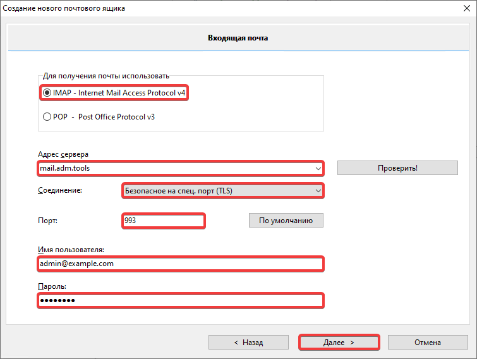This screenshot has height=359, width=477.
Task: Click into the Пароль password field
Action: tap(180, 300)
